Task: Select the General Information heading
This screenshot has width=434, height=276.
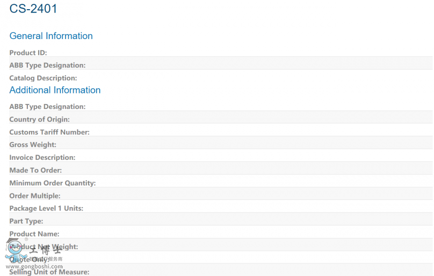Action: coord(51,36)
